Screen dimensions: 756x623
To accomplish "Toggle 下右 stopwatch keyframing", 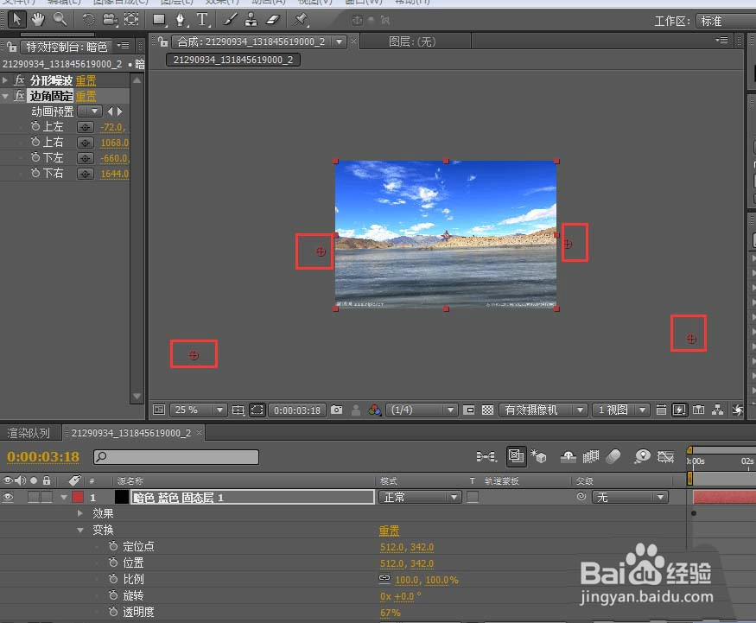I will (x=35, y=173).
